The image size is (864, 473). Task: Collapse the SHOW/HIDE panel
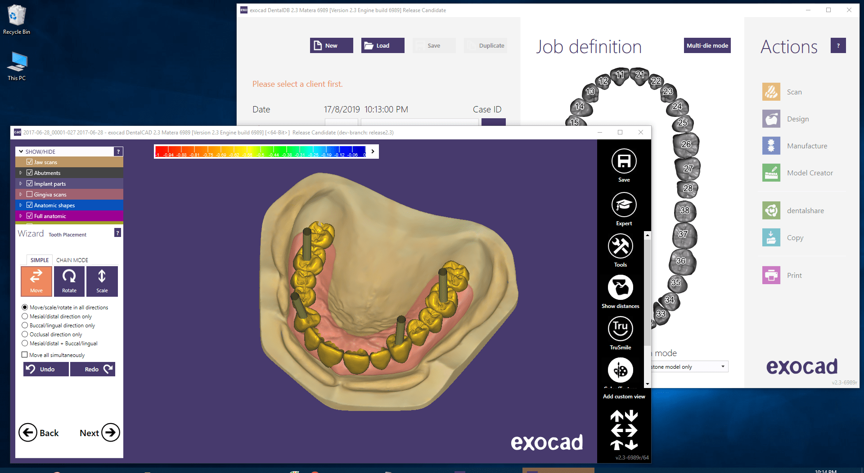(21, 152)
